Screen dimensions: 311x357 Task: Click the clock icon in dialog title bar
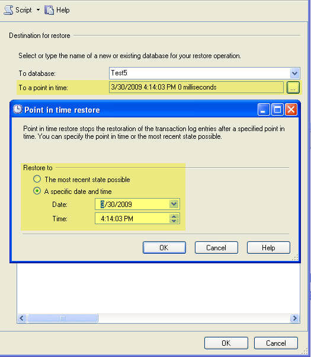coord(18,110)
